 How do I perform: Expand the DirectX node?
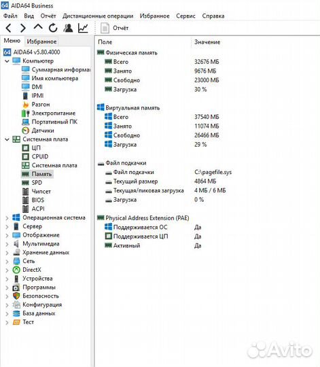7,270
